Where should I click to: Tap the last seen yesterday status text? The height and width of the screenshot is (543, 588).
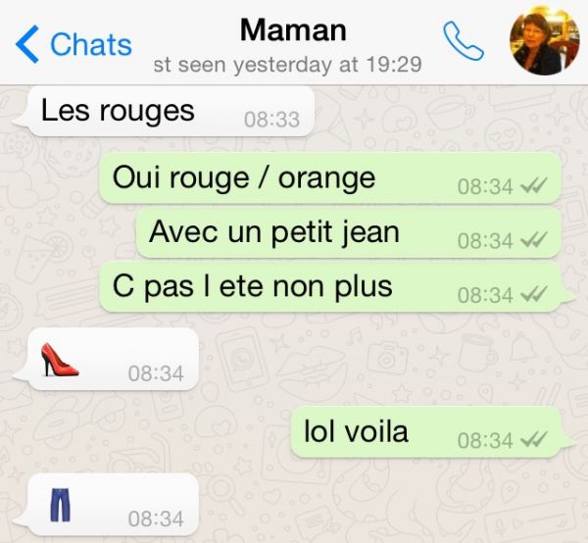coord(287,65)
